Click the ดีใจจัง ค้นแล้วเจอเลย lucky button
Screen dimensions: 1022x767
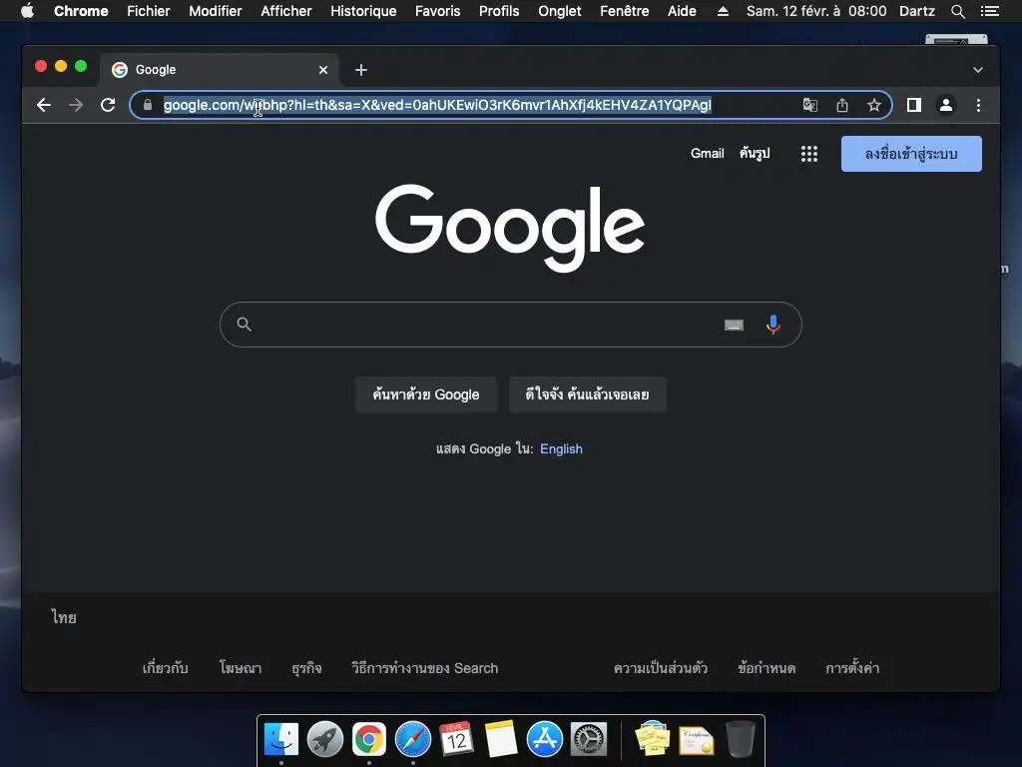587,394
